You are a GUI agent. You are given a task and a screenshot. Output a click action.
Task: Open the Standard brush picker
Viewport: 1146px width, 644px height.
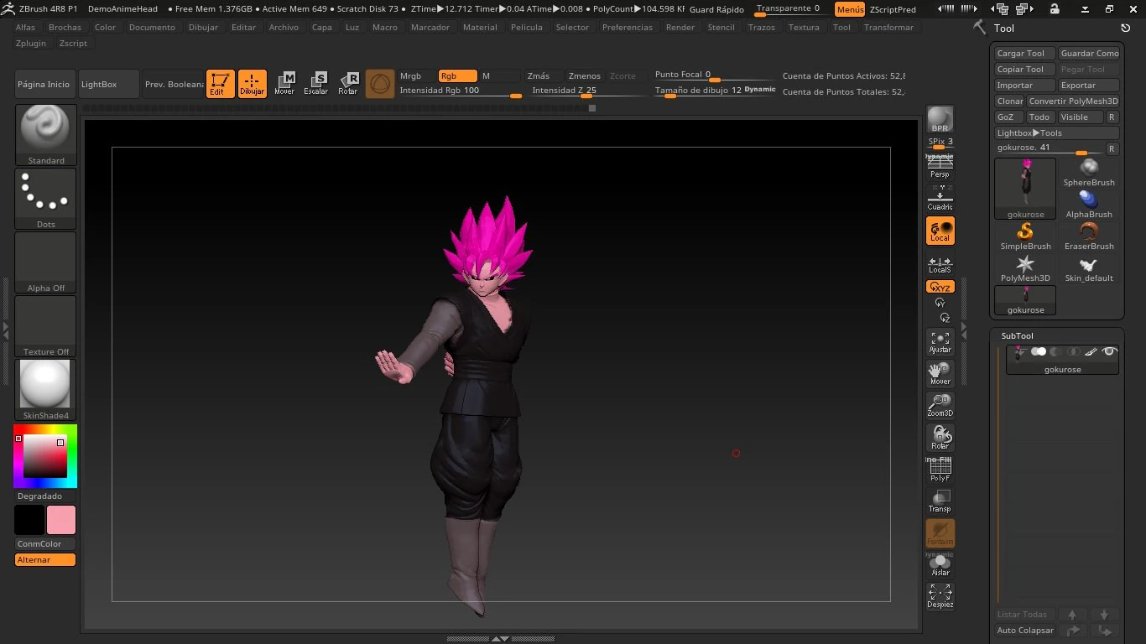45,135
